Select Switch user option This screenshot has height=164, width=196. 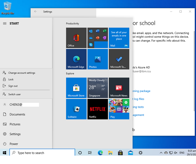pyautogui.click(x=14, y=94)
